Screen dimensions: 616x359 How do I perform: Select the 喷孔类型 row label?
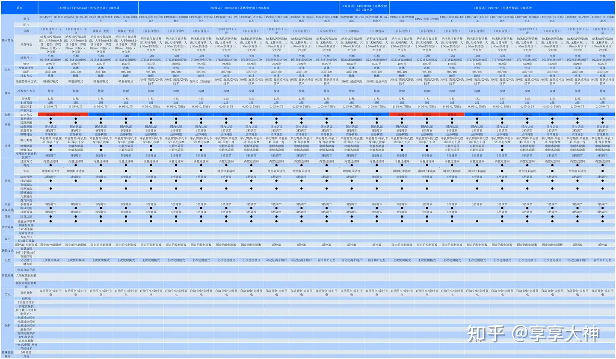point(26,140)
